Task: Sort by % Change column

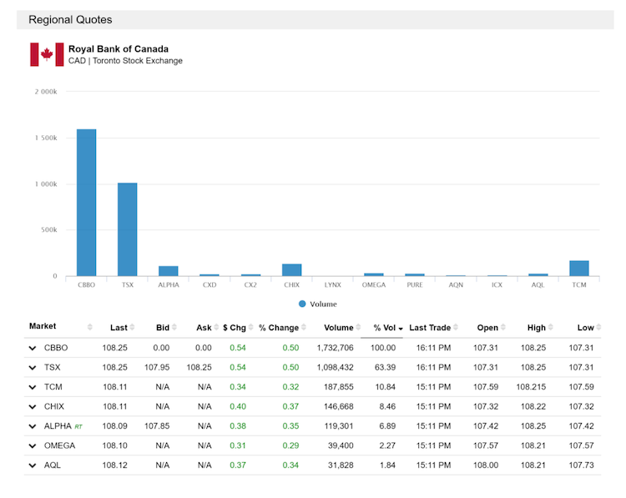Action: [278, 328]
